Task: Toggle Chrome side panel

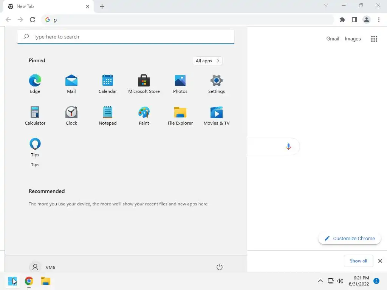Action: click(x=354, y=20)
